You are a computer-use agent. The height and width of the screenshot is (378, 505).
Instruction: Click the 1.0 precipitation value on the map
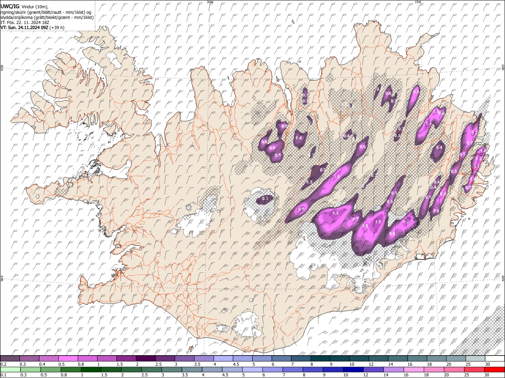coord(337,177)
